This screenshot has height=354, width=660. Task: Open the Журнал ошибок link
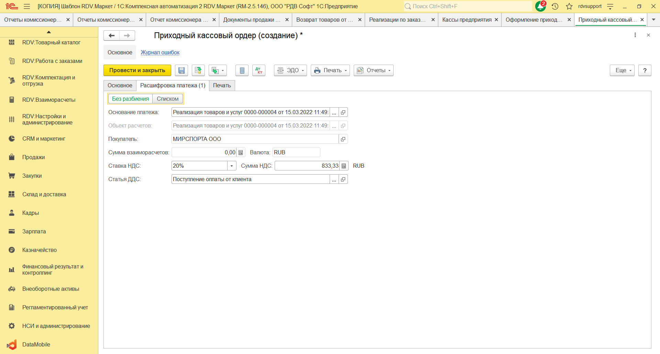160,53
